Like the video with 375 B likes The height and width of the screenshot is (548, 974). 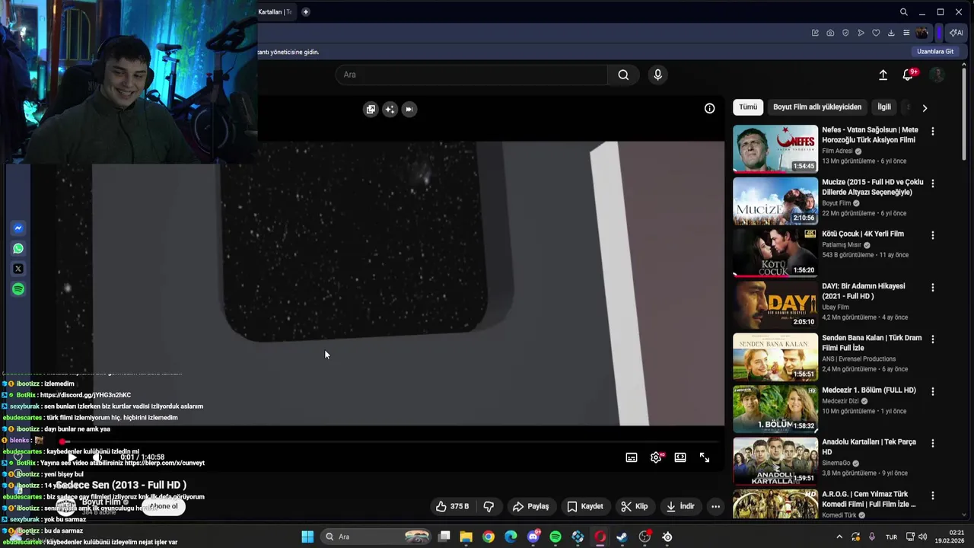click(x=452, y=506)
